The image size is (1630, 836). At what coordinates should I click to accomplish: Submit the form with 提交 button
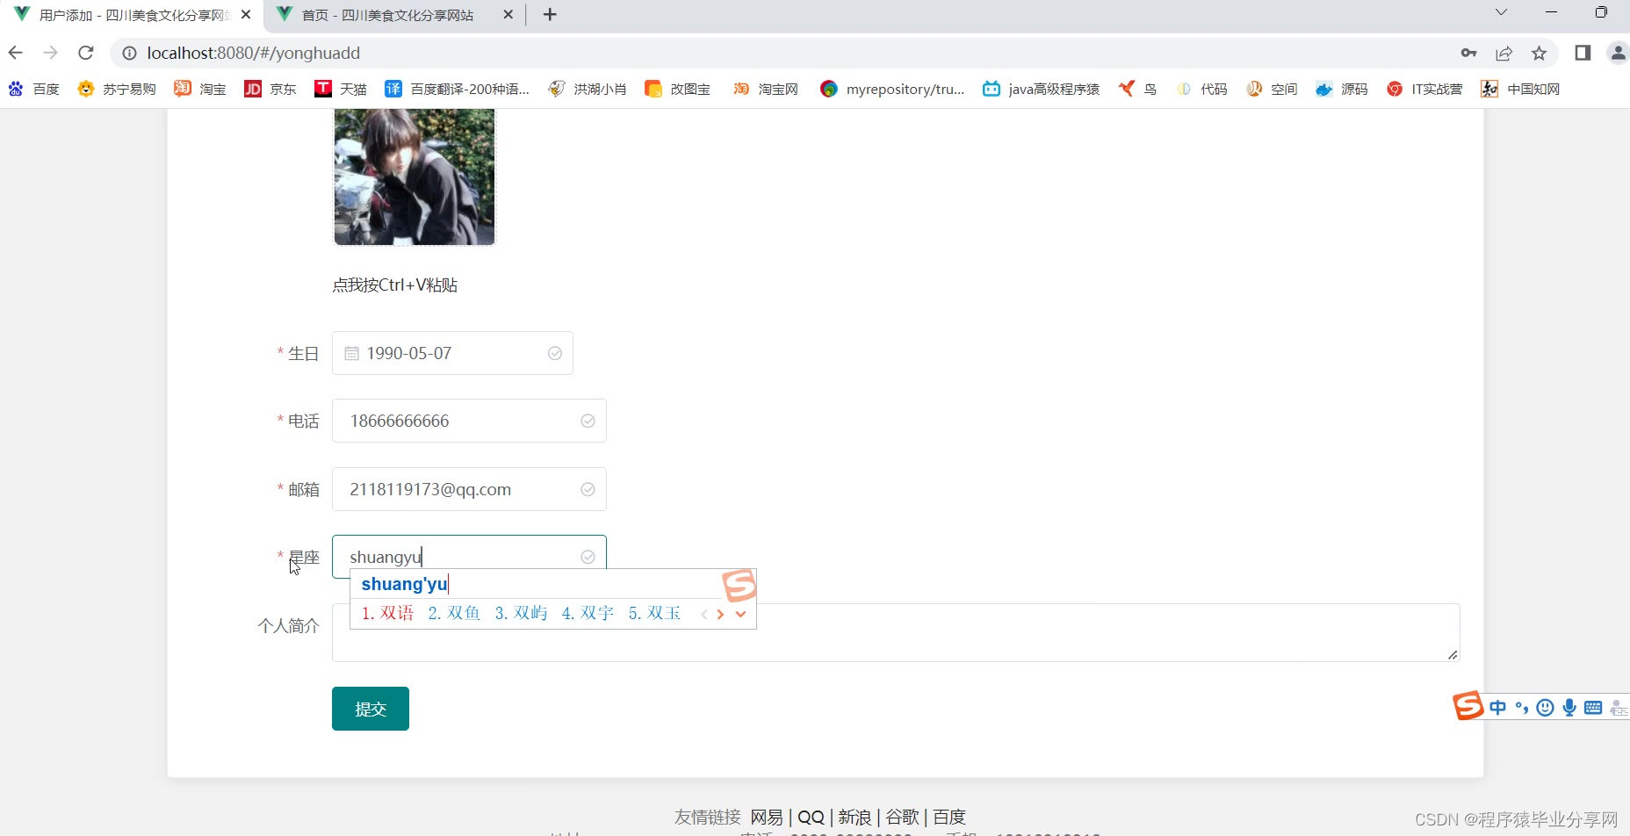pos(371,709)
